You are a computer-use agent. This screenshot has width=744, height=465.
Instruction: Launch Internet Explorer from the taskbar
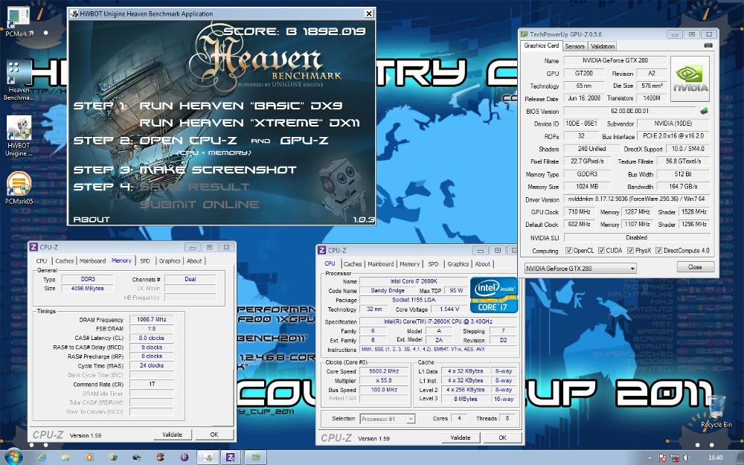pyautogui.click(x=42, y=458)
